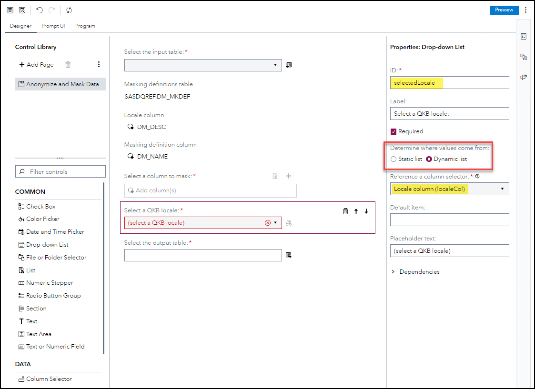Screen dimensions: 535x389
Task: Delete the QKB locale control via trash icon
Action: click(x=345, y=211)
